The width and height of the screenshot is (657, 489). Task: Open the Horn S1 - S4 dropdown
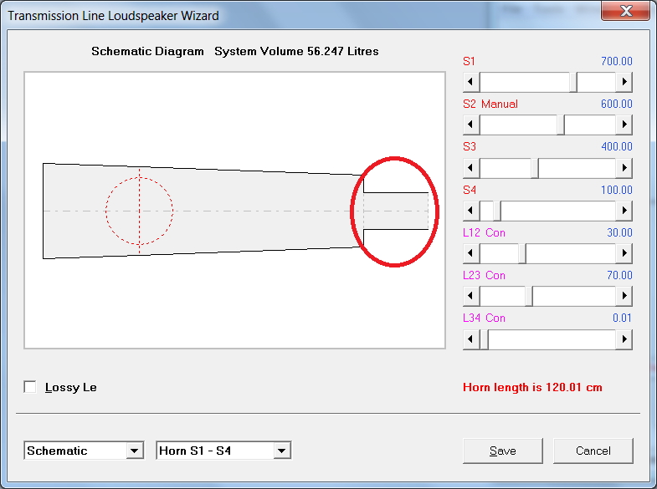(281, 451)
